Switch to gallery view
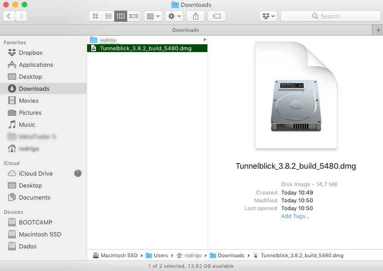Viewport: 383px width, 271px height. tap(134, 16)
